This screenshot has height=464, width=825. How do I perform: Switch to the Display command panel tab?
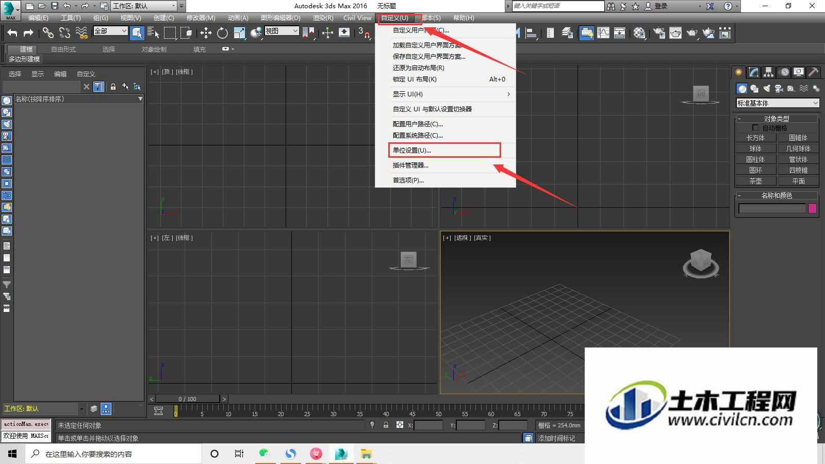799,72
